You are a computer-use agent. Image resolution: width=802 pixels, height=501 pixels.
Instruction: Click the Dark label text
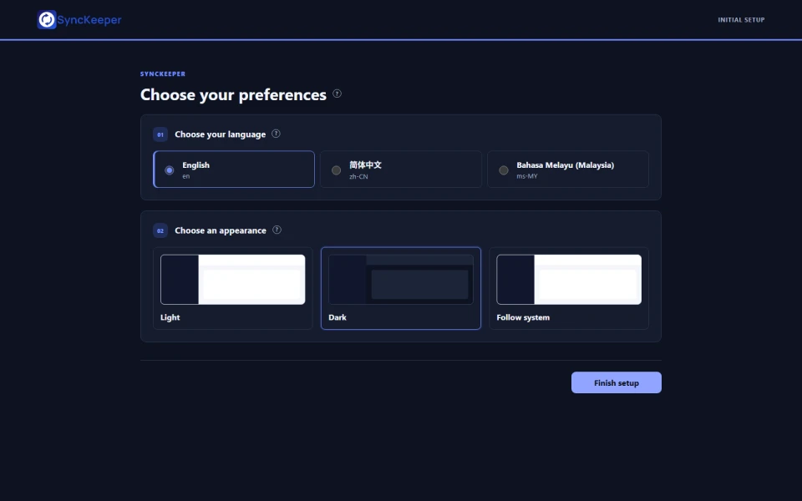(x=337, y=317)
